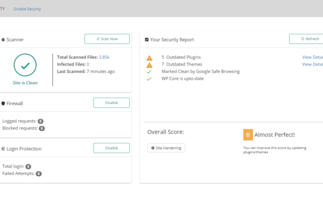Click the Your Security Report heading
Image resolution: width=323 pixels, height=200 pixels.
(x=172, y=39)
